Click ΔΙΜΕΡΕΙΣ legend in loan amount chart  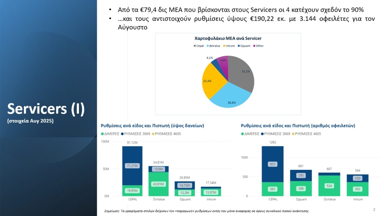(110, 134)
